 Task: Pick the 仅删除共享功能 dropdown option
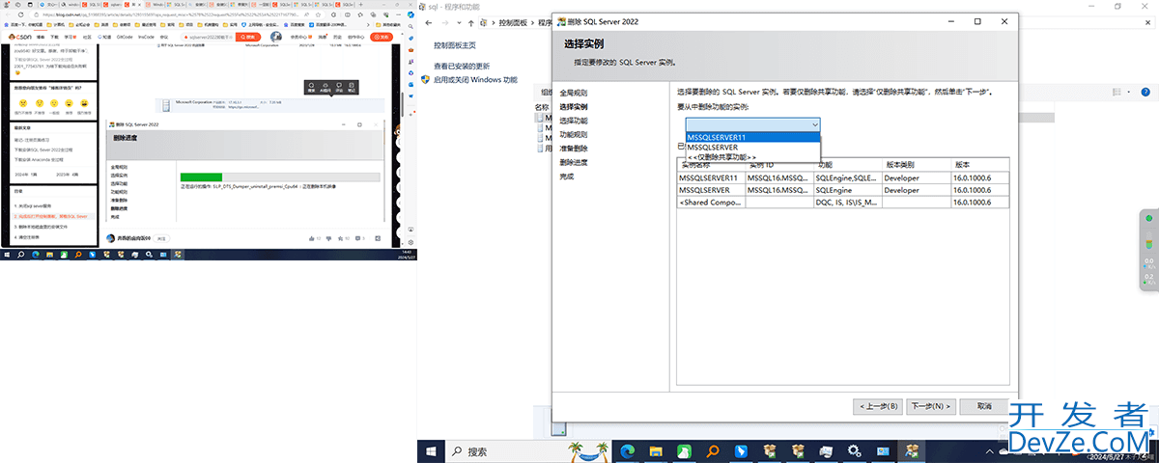[x=752, y=156]
